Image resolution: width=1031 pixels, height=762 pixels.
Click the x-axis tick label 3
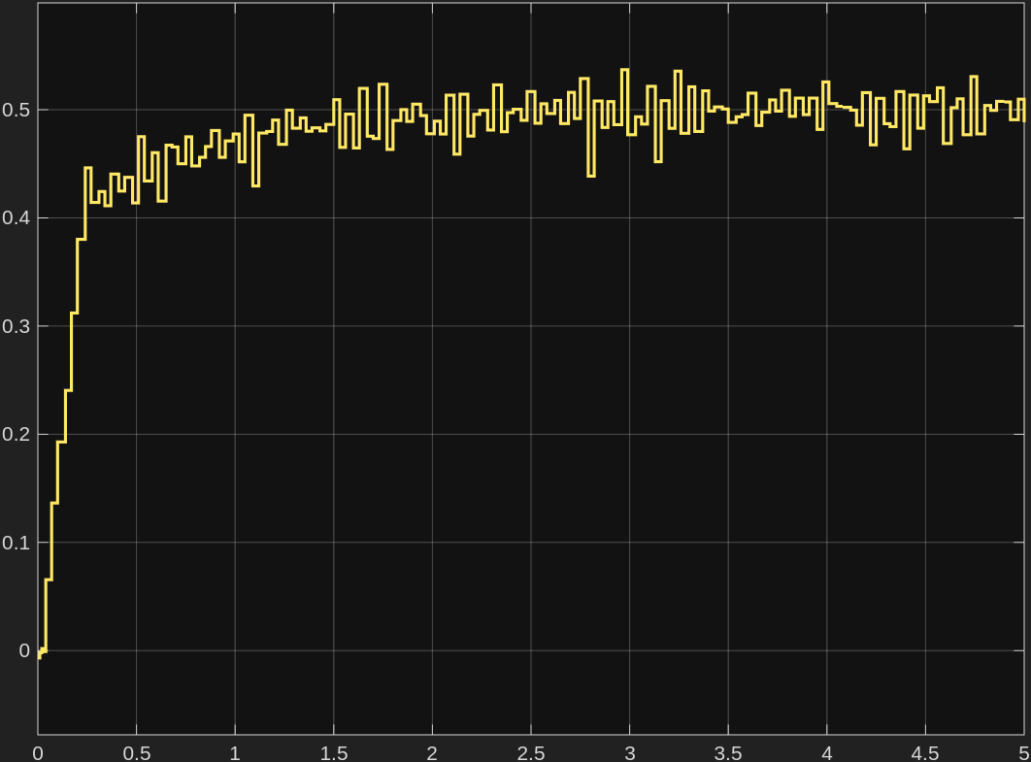[629, 752]
